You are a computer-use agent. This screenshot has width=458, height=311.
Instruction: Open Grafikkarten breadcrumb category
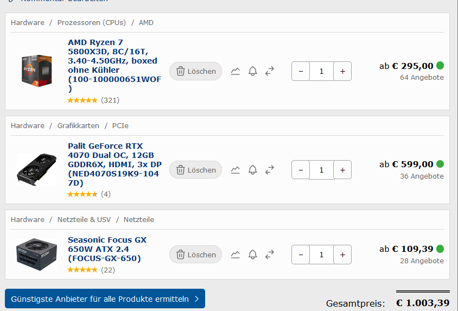(x=78, y=125)
